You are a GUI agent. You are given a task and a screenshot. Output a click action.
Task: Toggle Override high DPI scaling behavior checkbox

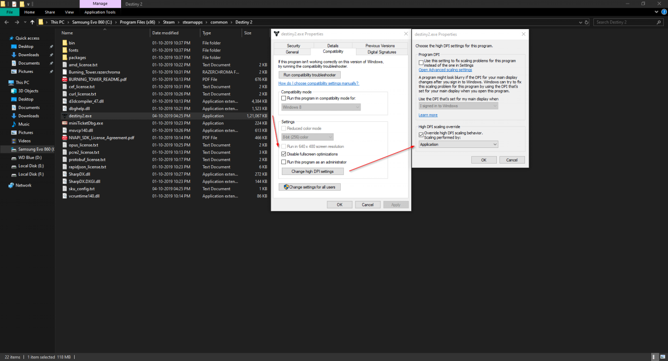coord(421,134)
